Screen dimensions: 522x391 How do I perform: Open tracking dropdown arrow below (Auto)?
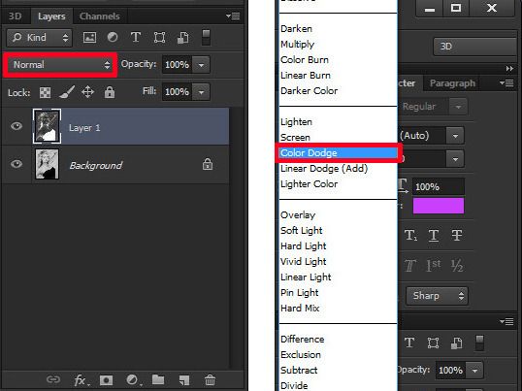(455, 159)
